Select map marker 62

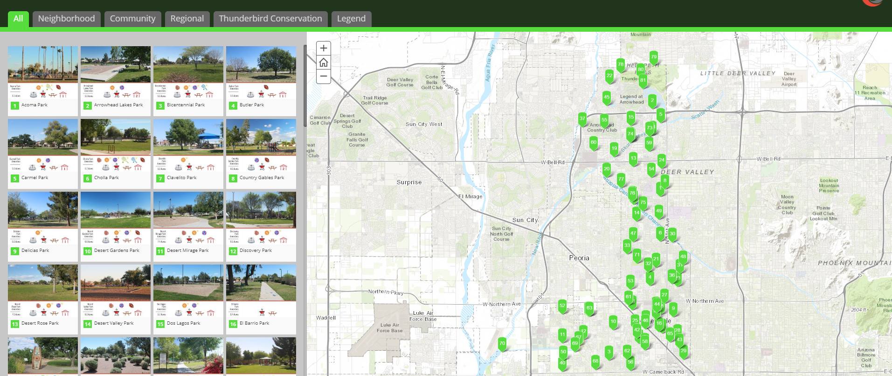pos(627,351)
